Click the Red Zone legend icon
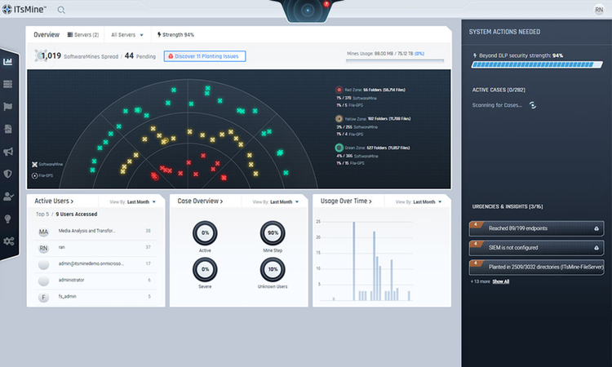The height and width of the screenshot is (367, 612). (x=339, y=90)
